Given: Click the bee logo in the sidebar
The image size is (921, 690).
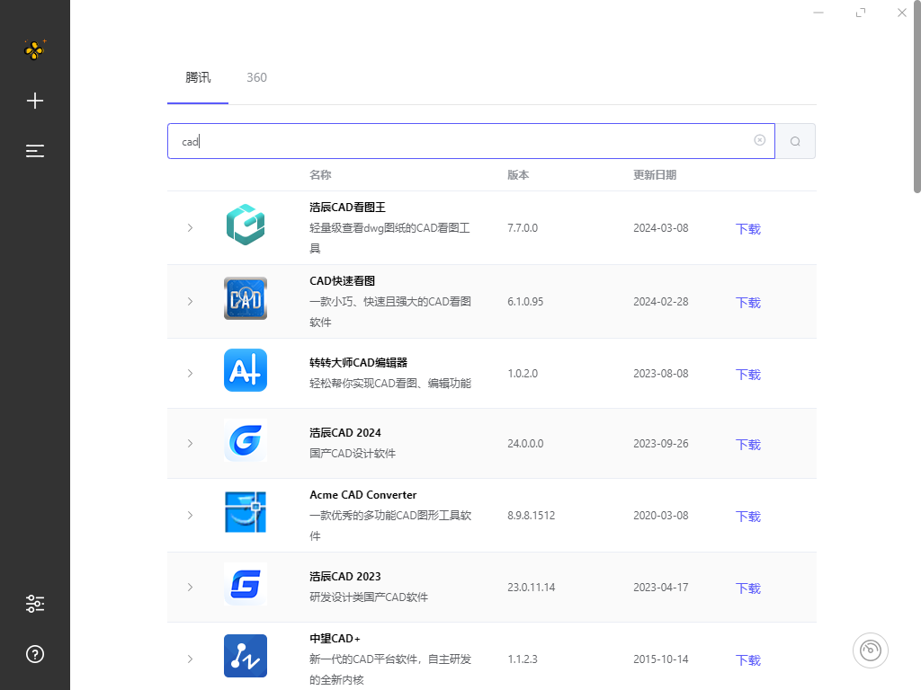Looking at the screenshot, I should (34, 50).
